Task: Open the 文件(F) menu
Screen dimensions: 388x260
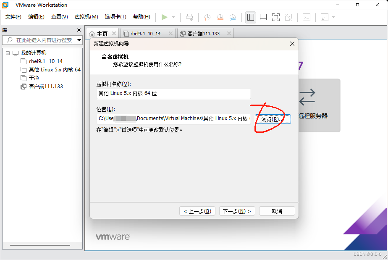Action: [13, 17]
